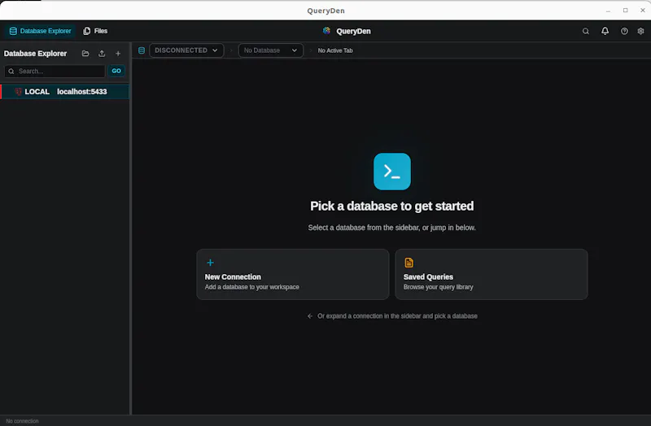Click the left arrow icon beside the sidebar hint
Screen dimensions: 651x426
(310, 316)
